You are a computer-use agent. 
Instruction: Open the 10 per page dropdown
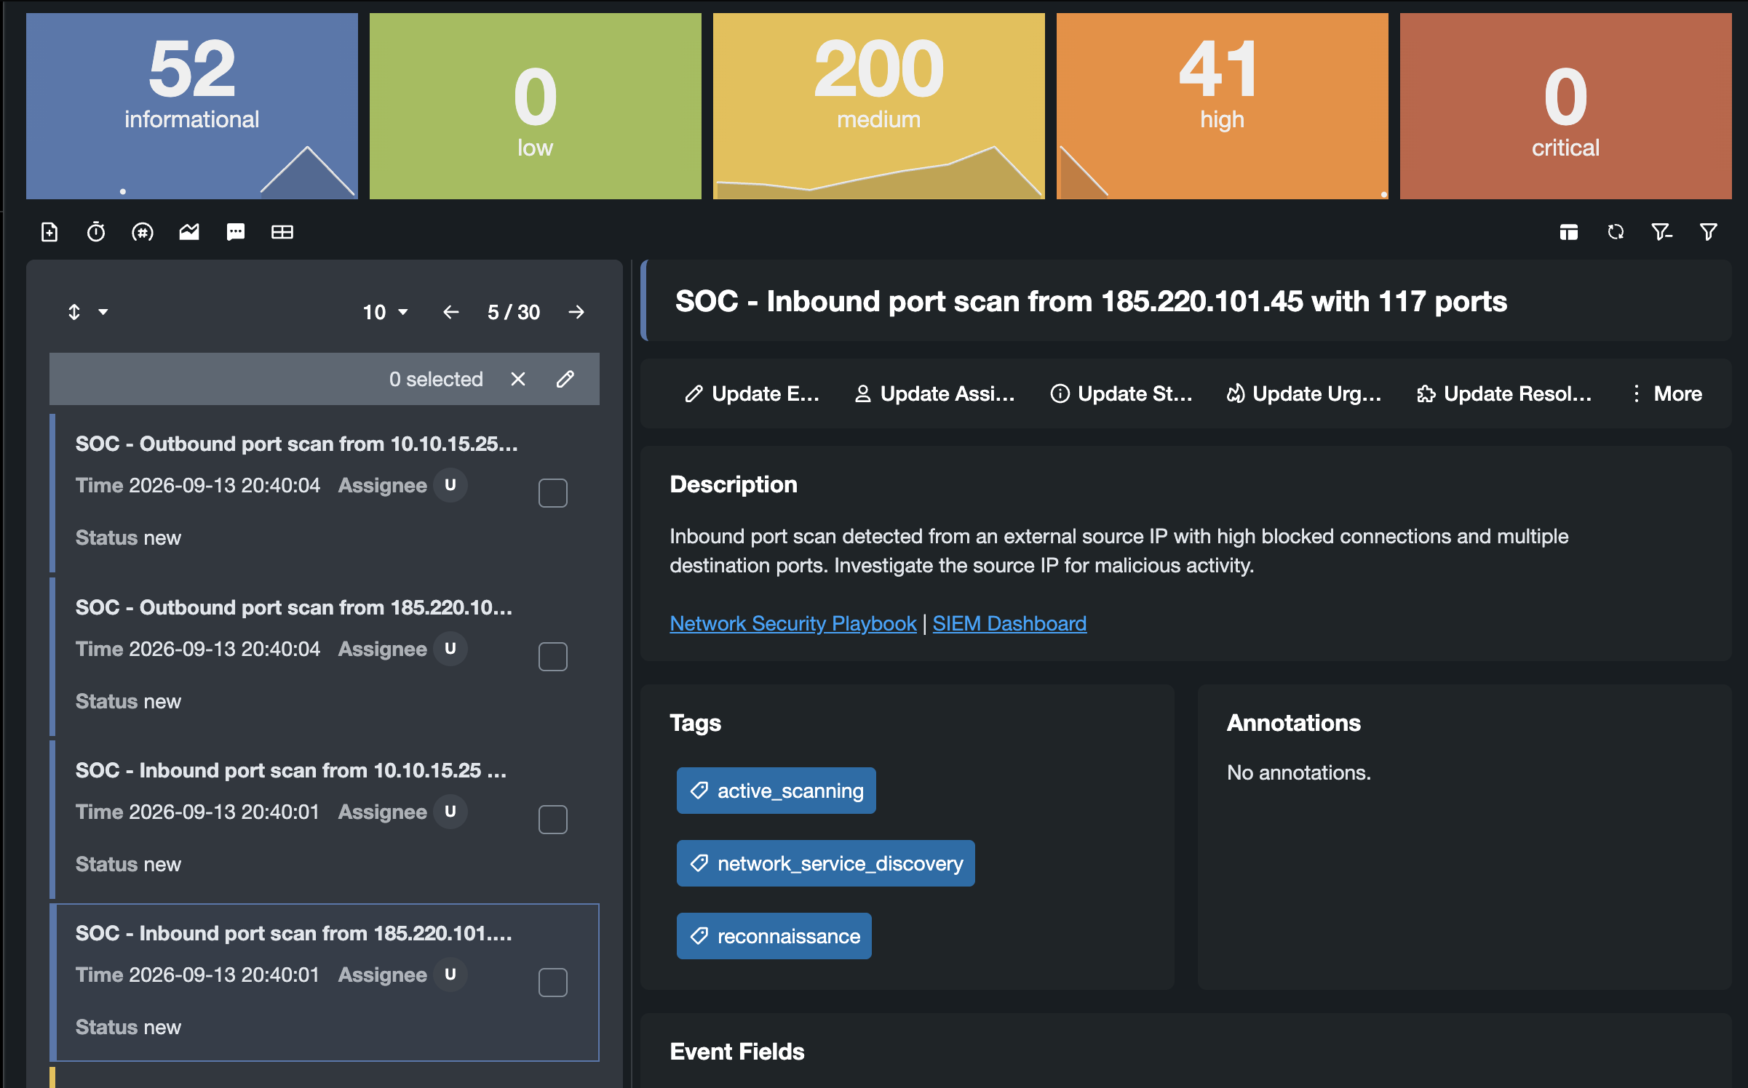click(x=386, y=312)
